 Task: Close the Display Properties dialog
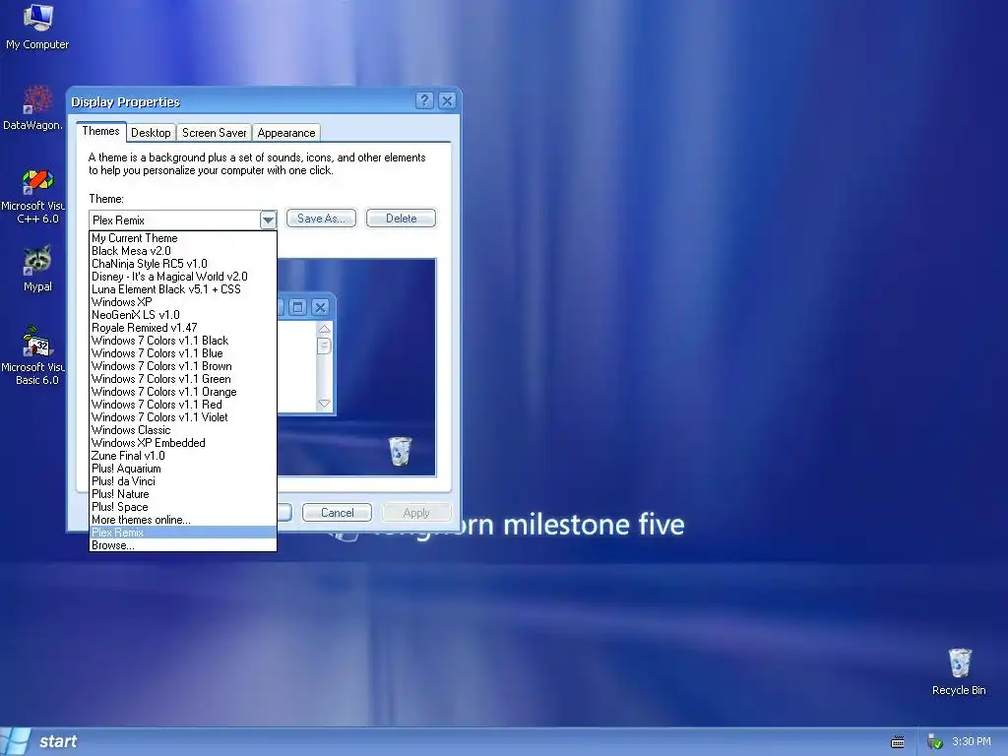point(447,100)
